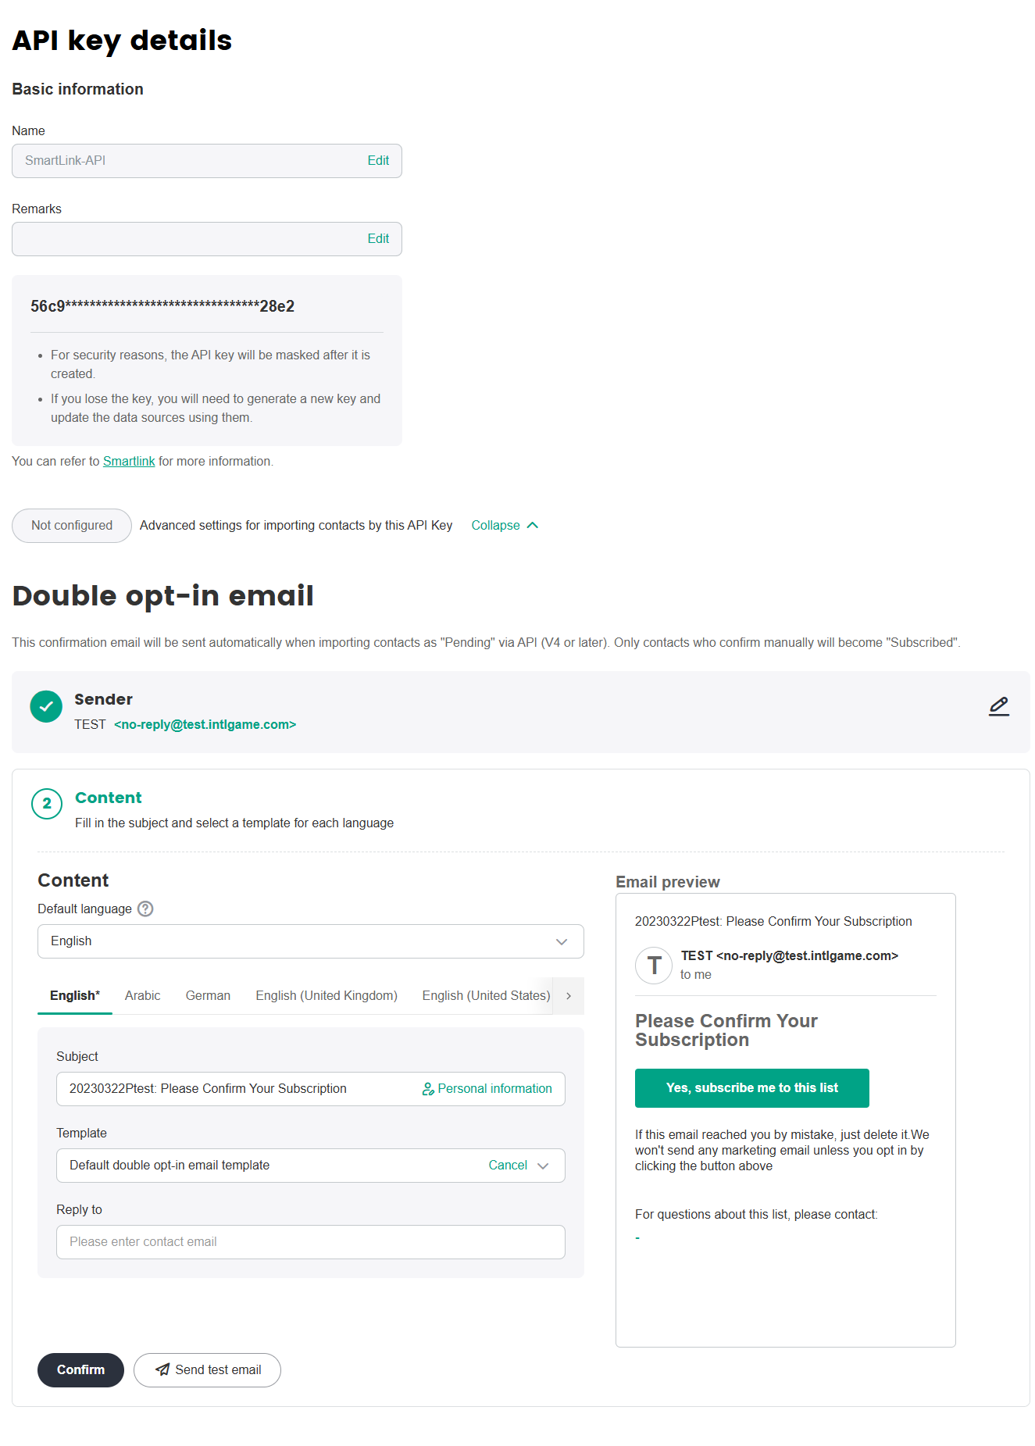This screenshot has height=1446, width=1035.
Task: Click Send test email button
Action: 207,1370
